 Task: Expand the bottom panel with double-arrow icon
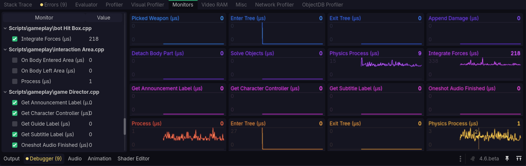(x=519, y=159)
